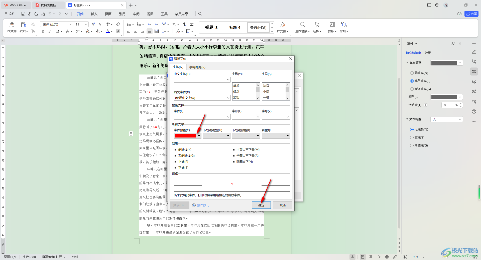Open the font size 11 dropdown in ribbon
The height and width of the screenshot is (260, 481).
coord(86,24)
